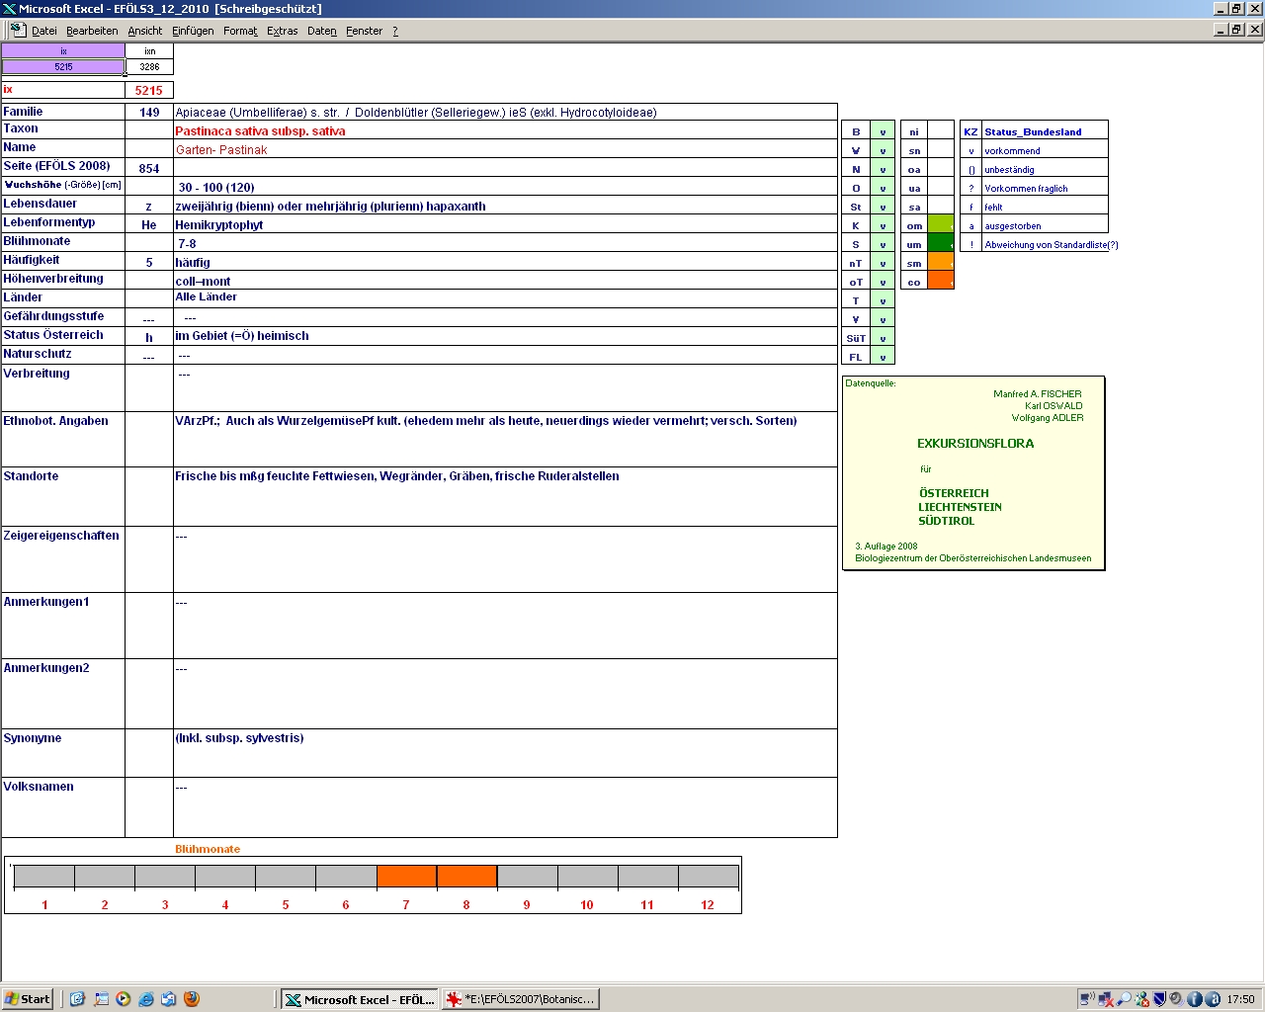Image resolution: width=1265 pixels, height=1012 pixels.
Task: Launch Internet Explorer from quick launch
Action: tap(146, 999)
